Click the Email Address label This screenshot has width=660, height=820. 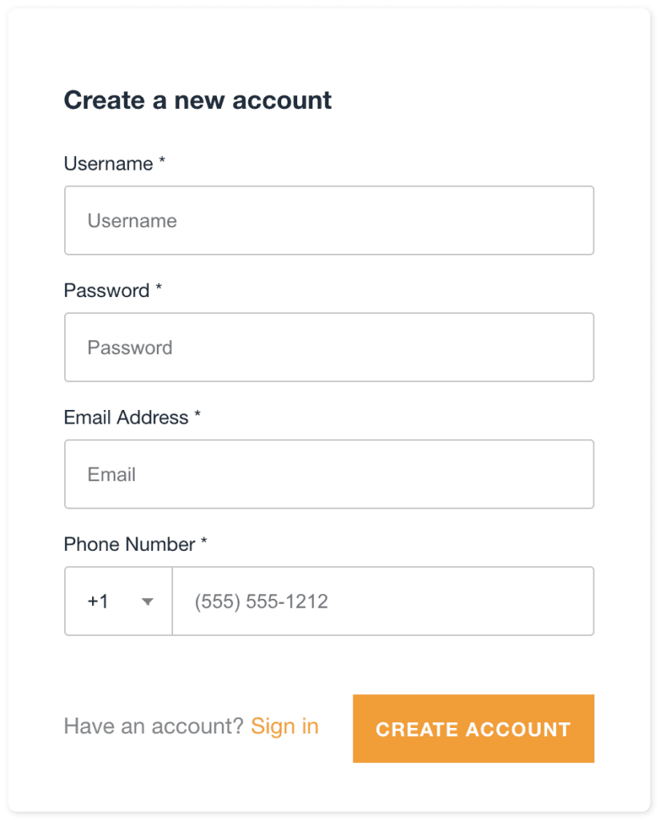click(x=126, y=417)
